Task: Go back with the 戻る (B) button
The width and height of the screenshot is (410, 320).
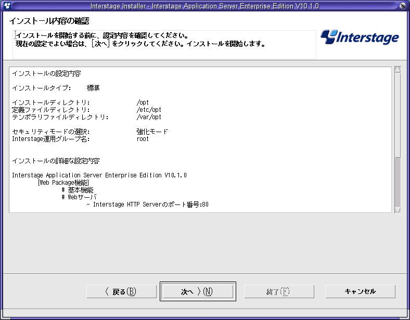Action: (x=121, y=291)
